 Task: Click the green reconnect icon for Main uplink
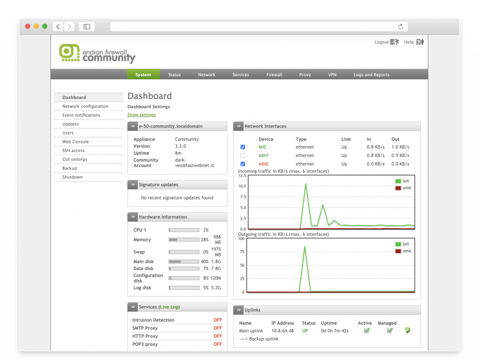[407, 330]
